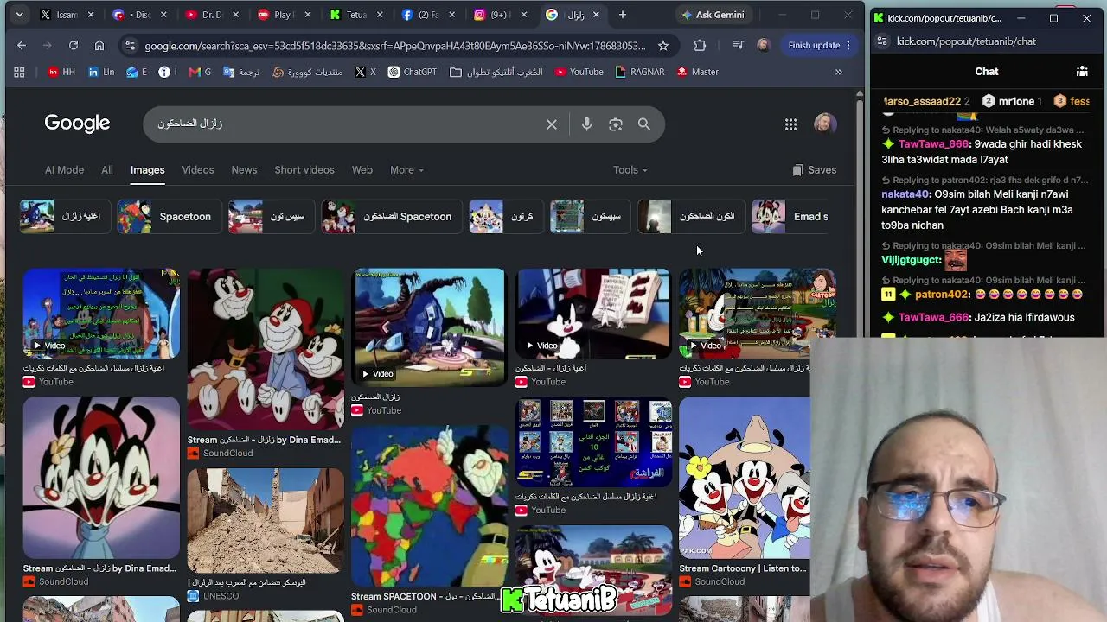View site information icon in address bar
This screenshot has height=622, width=1107.
pos(130,45)
